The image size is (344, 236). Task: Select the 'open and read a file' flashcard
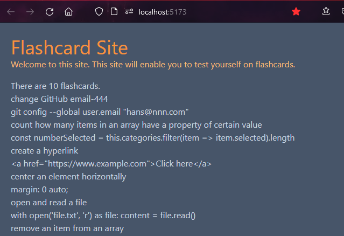[48, 203]
